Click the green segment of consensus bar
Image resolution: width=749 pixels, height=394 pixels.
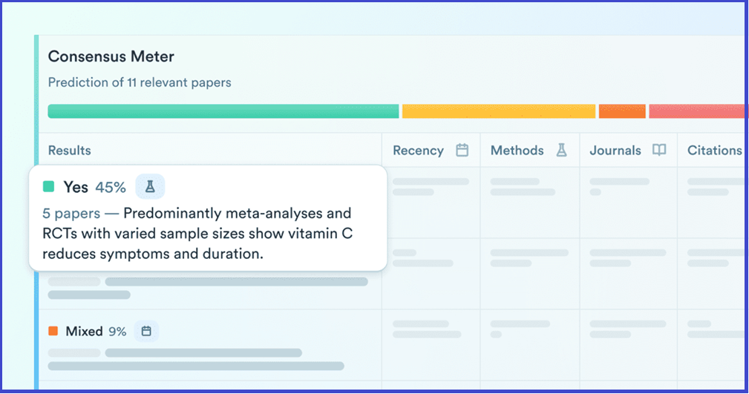(223, 111)
